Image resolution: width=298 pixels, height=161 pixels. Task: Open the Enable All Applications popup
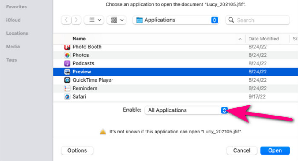(186, 110)
